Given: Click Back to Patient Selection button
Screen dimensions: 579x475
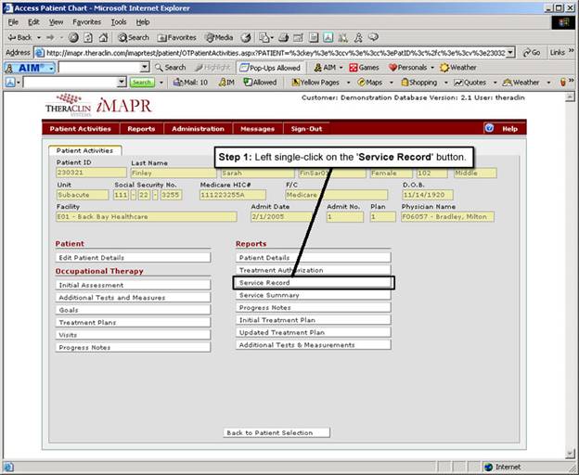Looking at the screenshot, I should tap(277, 432).
